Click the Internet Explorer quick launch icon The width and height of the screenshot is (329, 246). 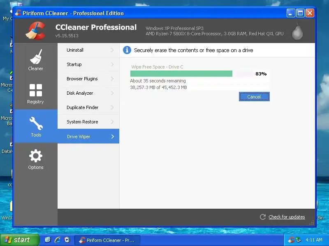pyautogui.click(x=58, y=240)
